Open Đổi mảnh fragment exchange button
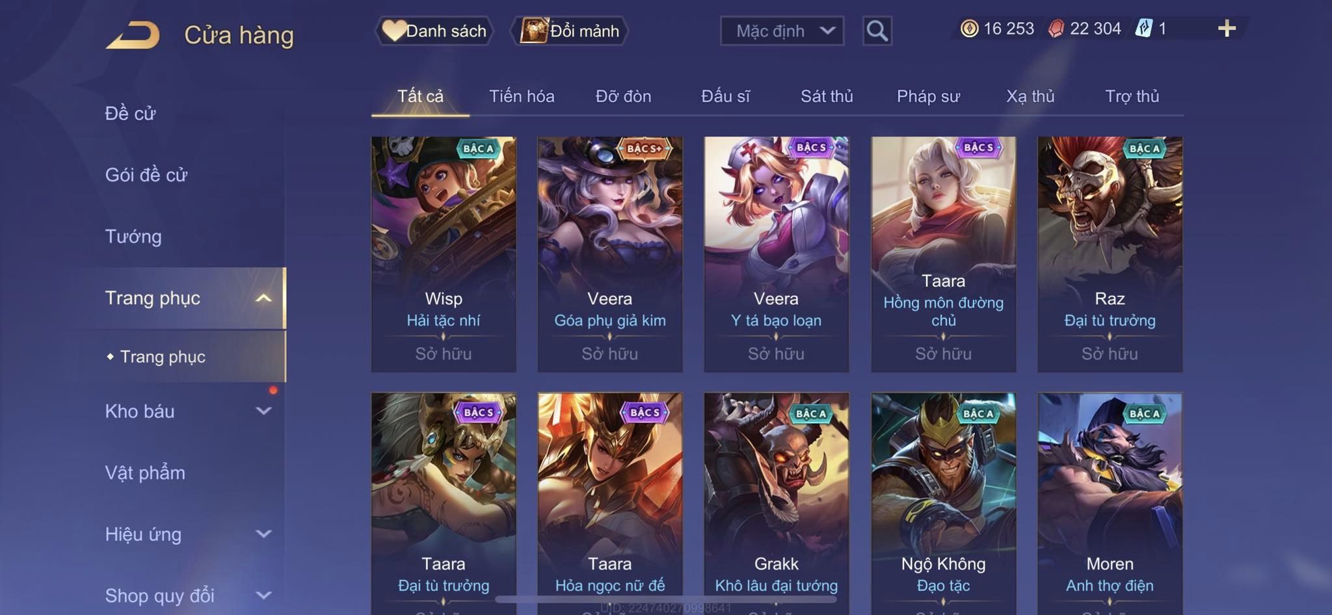This screenshot has width=1332, height=615. click(570, 31)
